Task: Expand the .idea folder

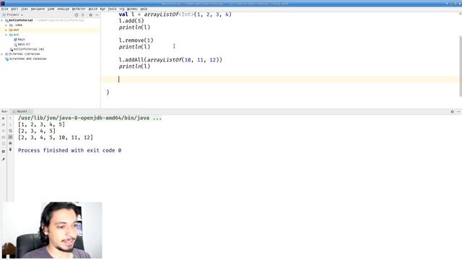Action: (6, 25)
